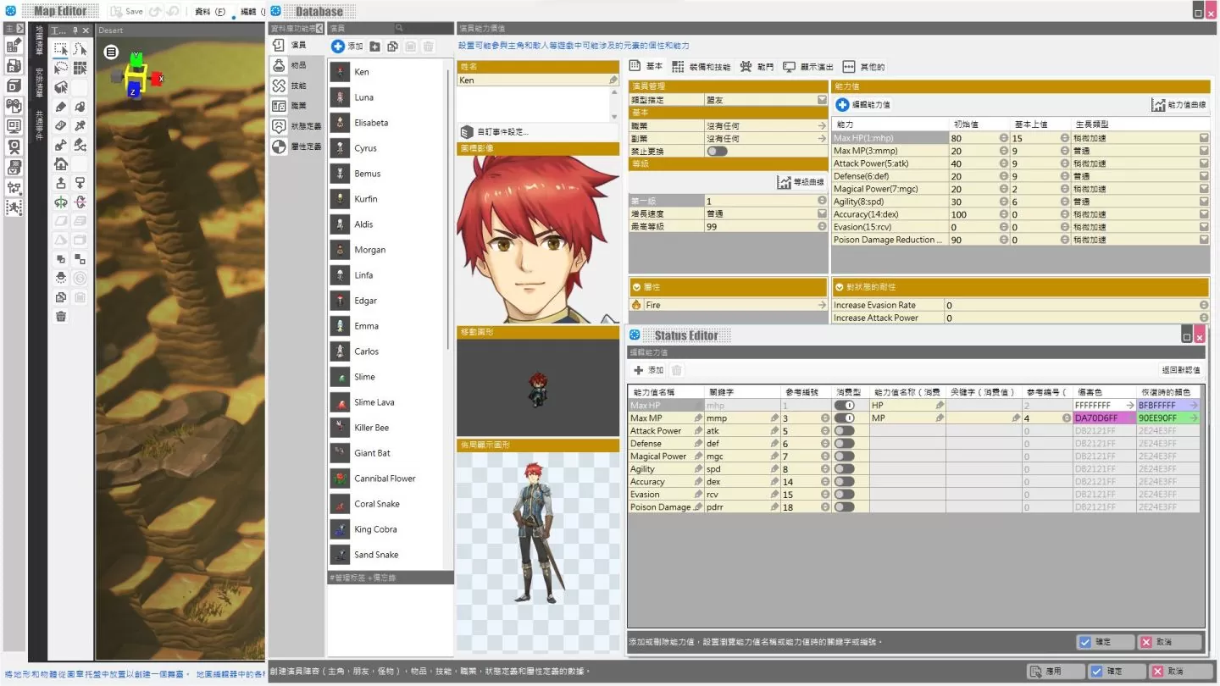Viewport: 1220px width, 686px height.
Task: Pick the lasso selection tool in Map Editor
Action: pyautogui.click(x=61, y=68)
